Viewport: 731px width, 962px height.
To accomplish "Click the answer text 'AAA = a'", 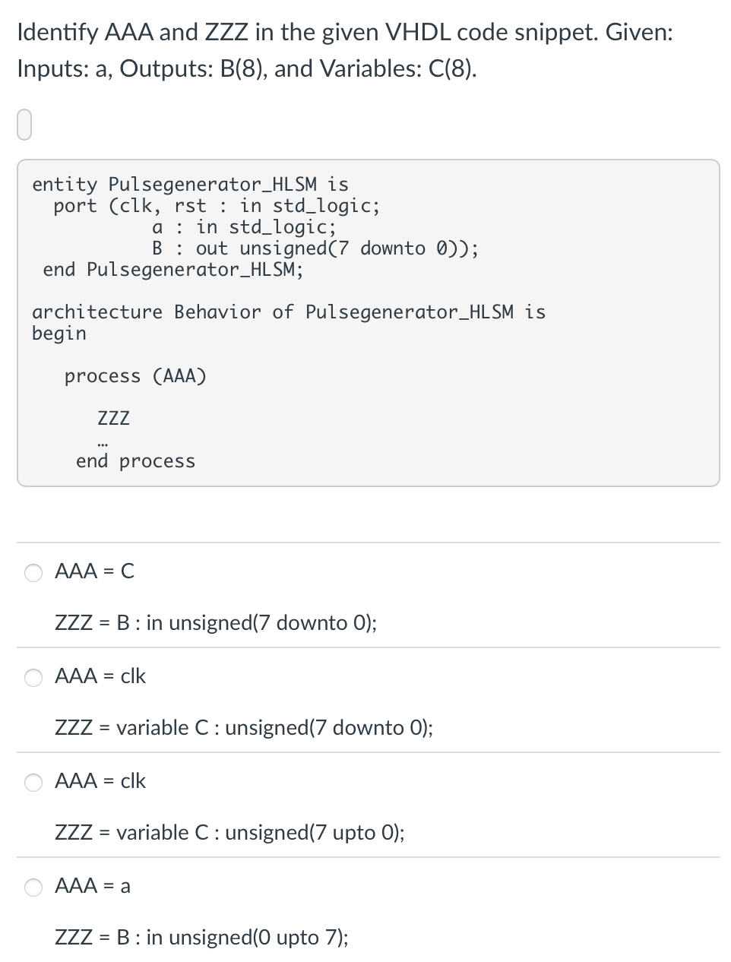I will click(x=93, y=886).
